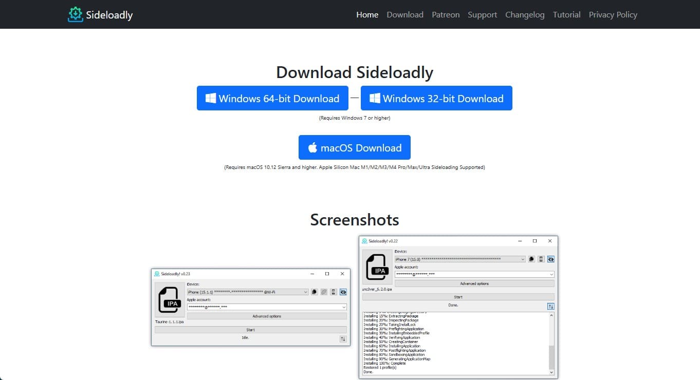Click the log scrollbar up arrow in v0.22
Screen dimensions: 700x380
(552, 314)
